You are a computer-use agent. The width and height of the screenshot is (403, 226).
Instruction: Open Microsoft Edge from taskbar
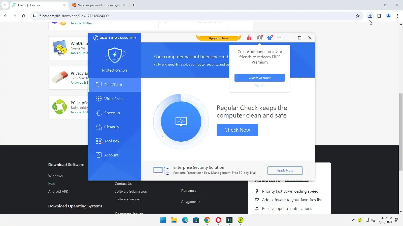pyautogui.click(x=185, y=220)
